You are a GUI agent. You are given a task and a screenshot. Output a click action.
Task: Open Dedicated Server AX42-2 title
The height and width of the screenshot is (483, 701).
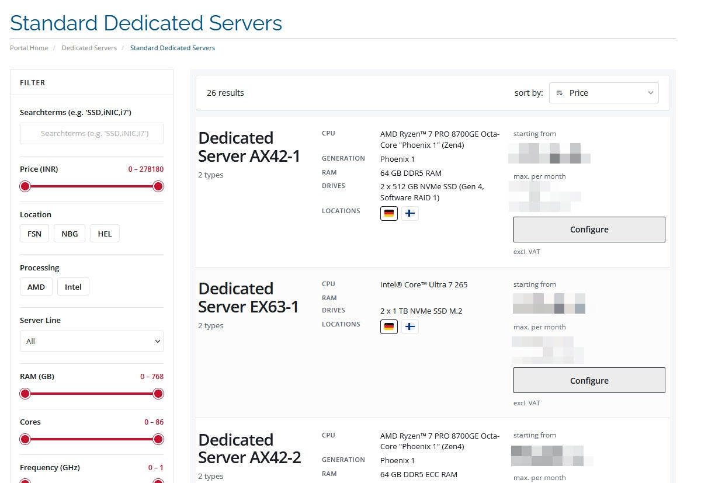pyautogui.click(x=250, y=449)
